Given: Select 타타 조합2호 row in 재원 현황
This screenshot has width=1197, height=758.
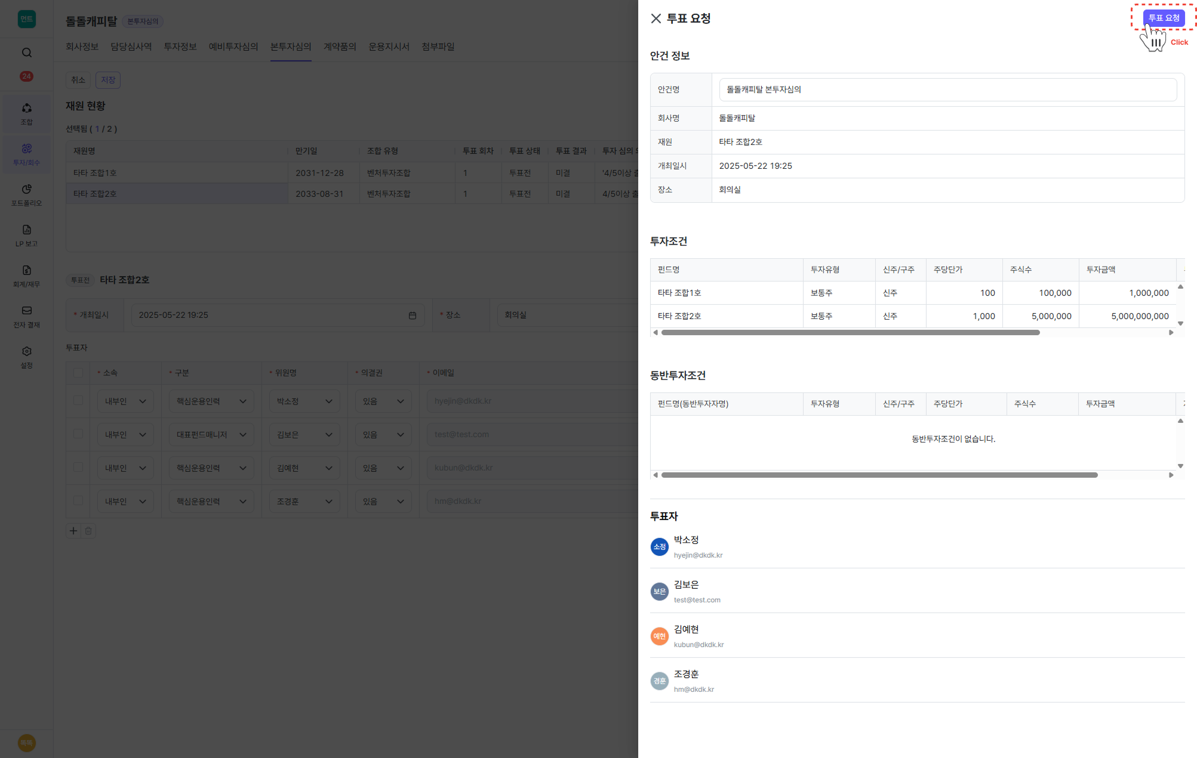Looking at the screenshot, I should point(352,194).
